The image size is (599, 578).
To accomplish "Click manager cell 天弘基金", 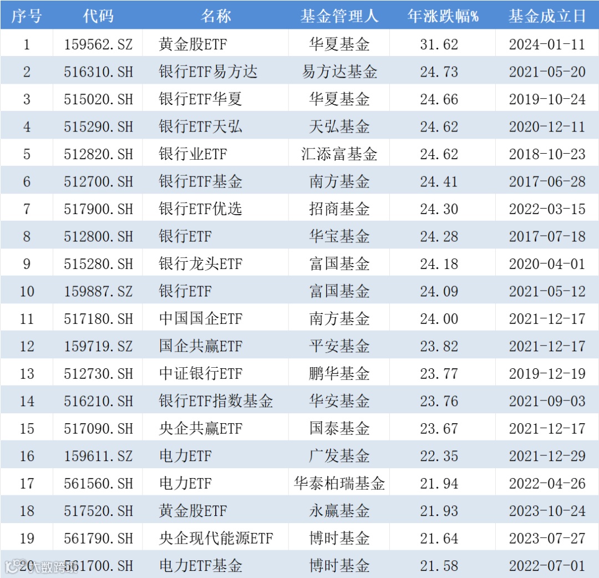I will pyautogui.click(x=339, y=127).
